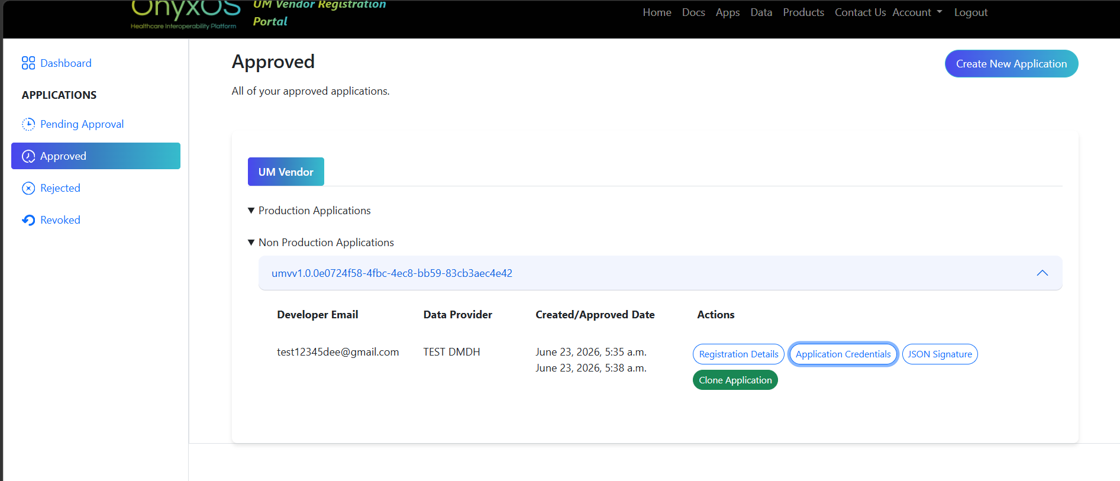Image resolution: width=1120 pixels, height=481 pixels.
Task: Click the APPLICATIONS sidebar section label
Action: [x=59, y=95]
